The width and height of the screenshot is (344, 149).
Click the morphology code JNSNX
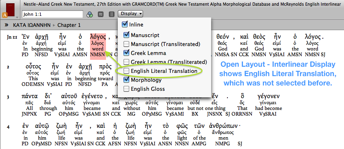(215, 114)
